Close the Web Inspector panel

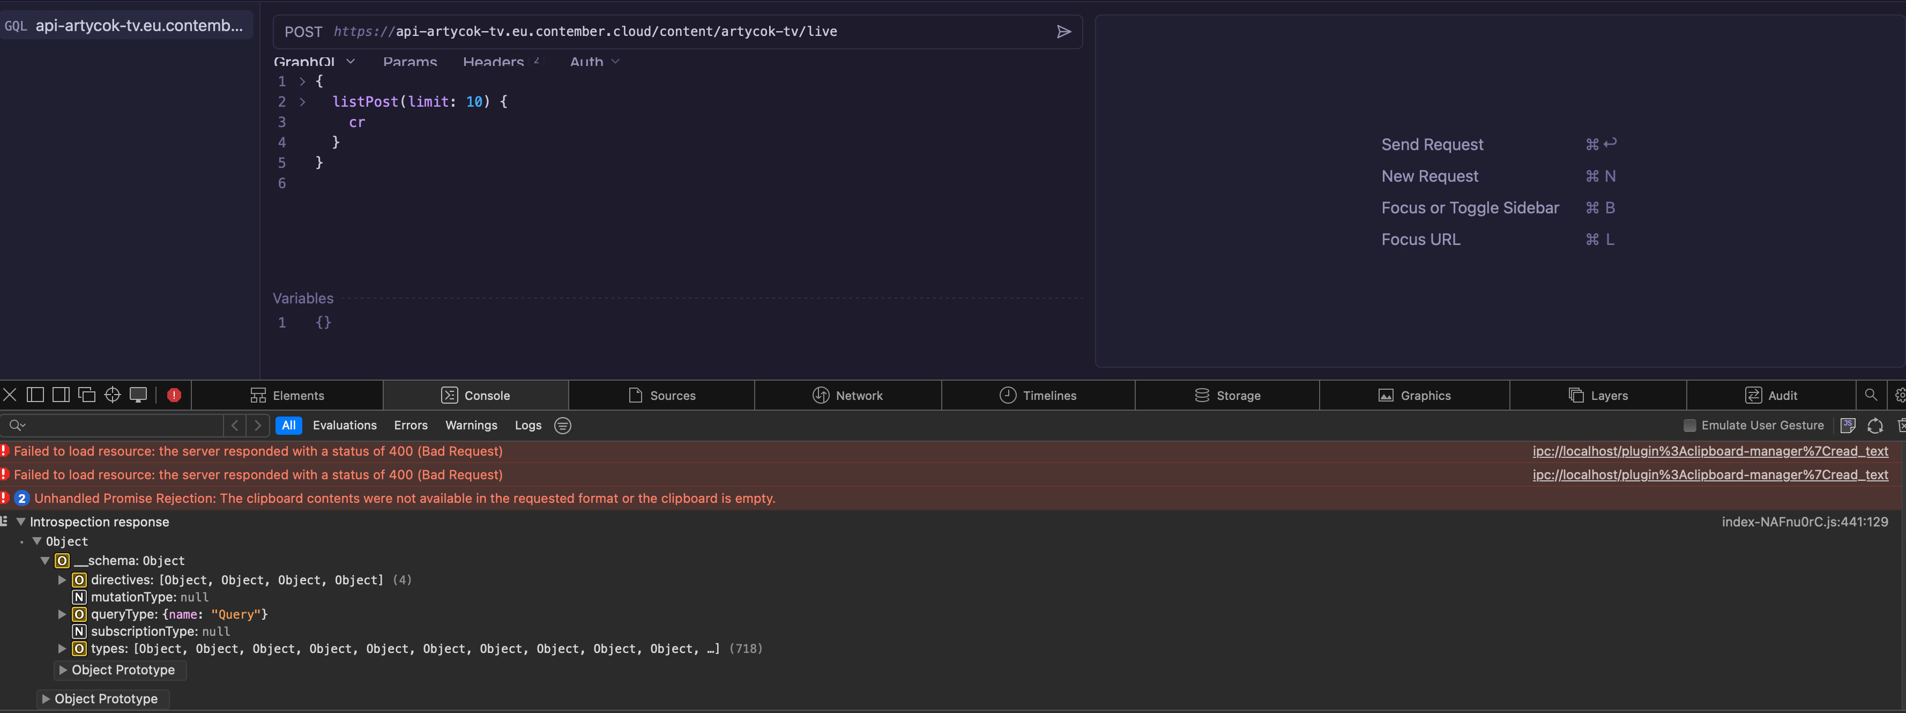click(x=10, y=395)
